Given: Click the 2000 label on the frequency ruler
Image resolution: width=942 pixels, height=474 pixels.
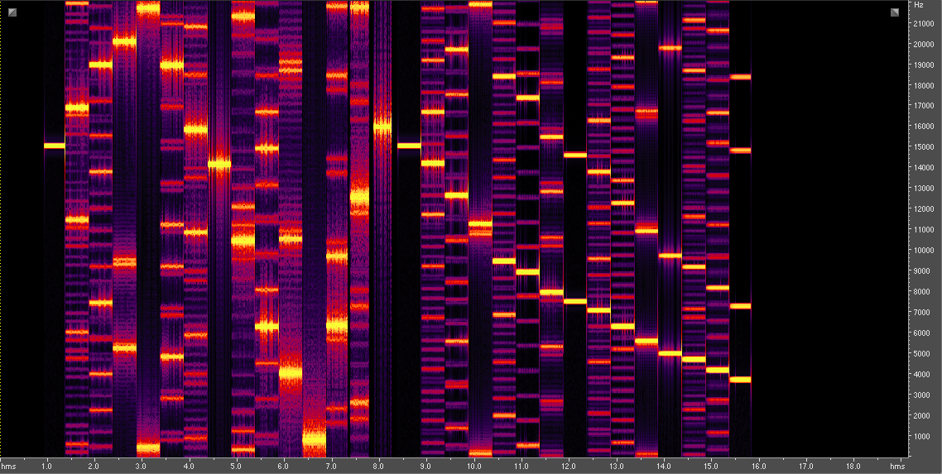Looking at the screenshot, I should [922, 416].
